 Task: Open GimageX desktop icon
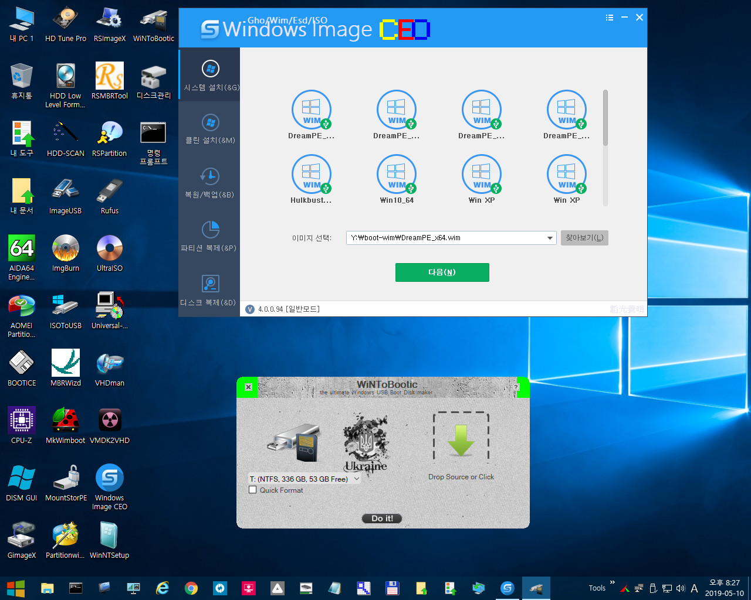tap(22, 541)
